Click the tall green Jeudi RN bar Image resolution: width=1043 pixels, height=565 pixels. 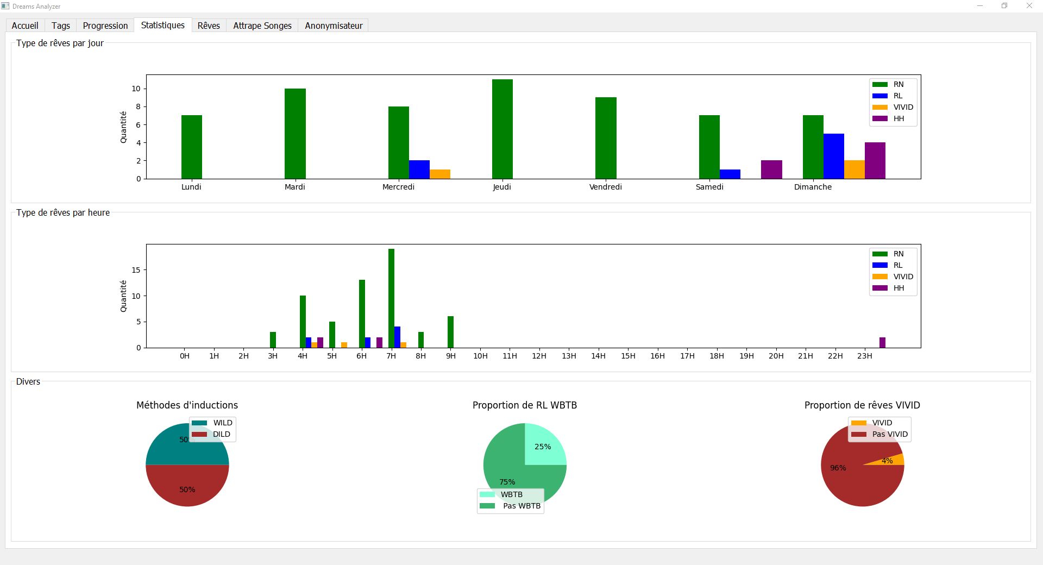(x=502, y=129)
